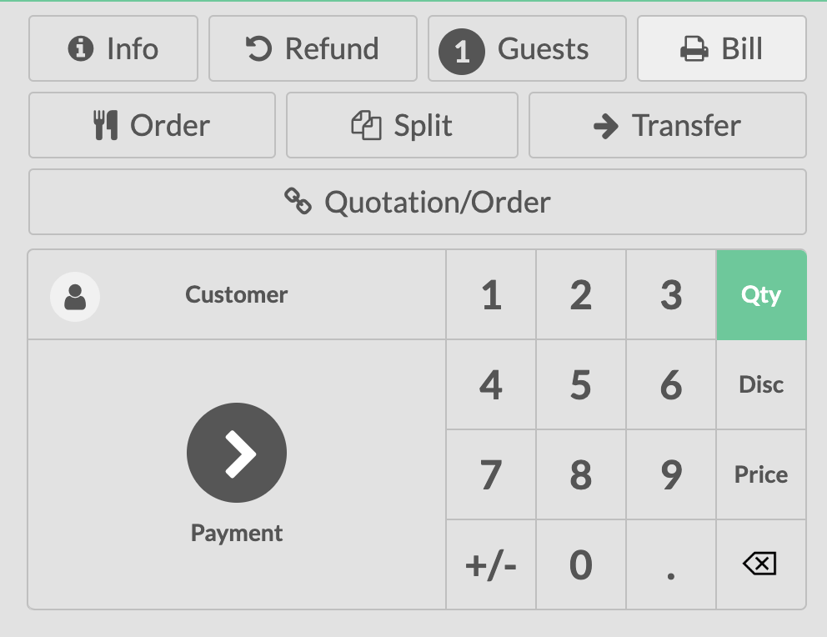Split the order using Split button
827x637 pixels.
(x=402, y=126)
